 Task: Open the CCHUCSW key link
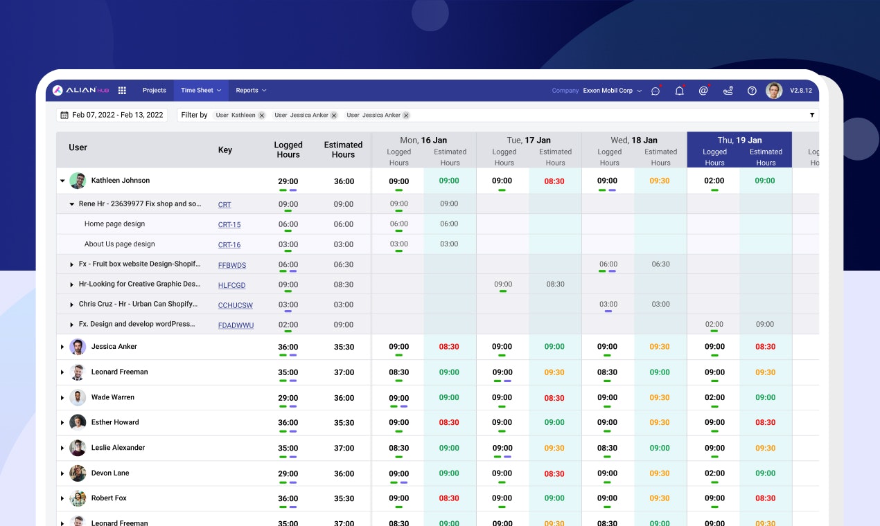tap(236, 305)
